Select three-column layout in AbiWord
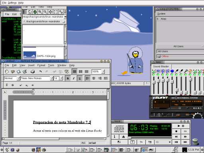Viewport: 204px width, 153px height. [x=86, y=72]
